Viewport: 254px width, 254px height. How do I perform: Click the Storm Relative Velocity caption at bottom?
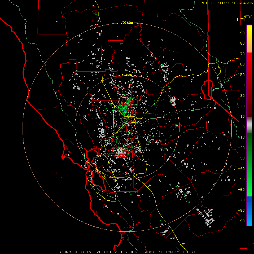point(127,252)
